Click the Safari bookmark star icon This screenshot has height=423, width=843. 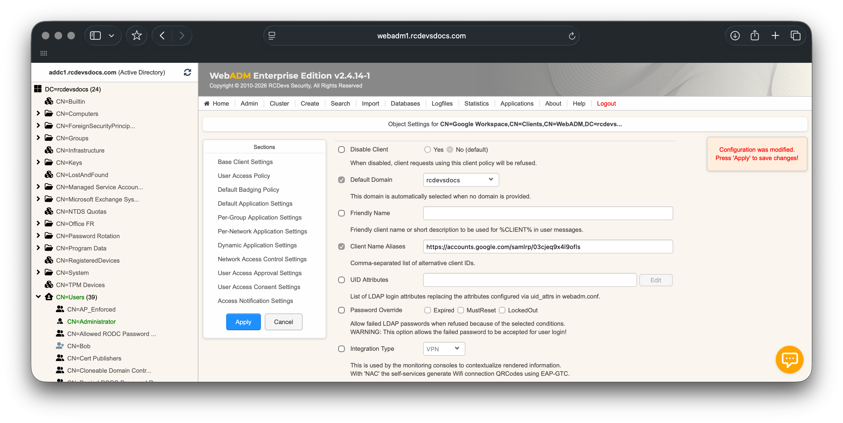click(x=136, y=35)
